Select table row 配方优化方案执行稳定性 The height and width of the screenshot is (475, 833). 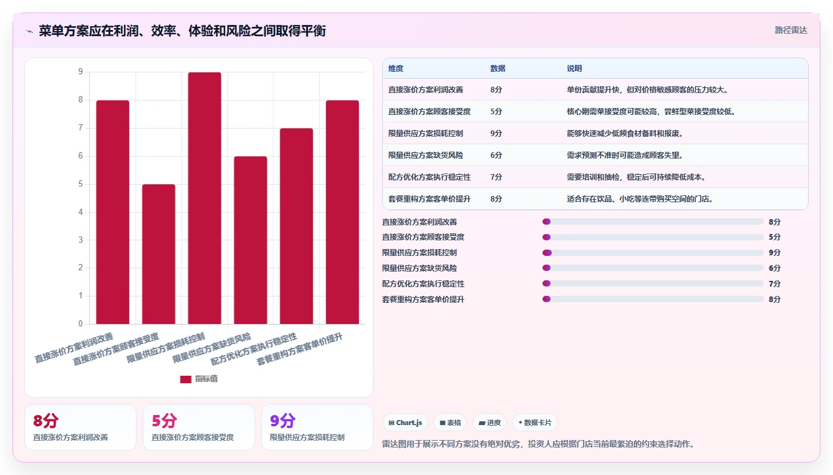[595, 177]
